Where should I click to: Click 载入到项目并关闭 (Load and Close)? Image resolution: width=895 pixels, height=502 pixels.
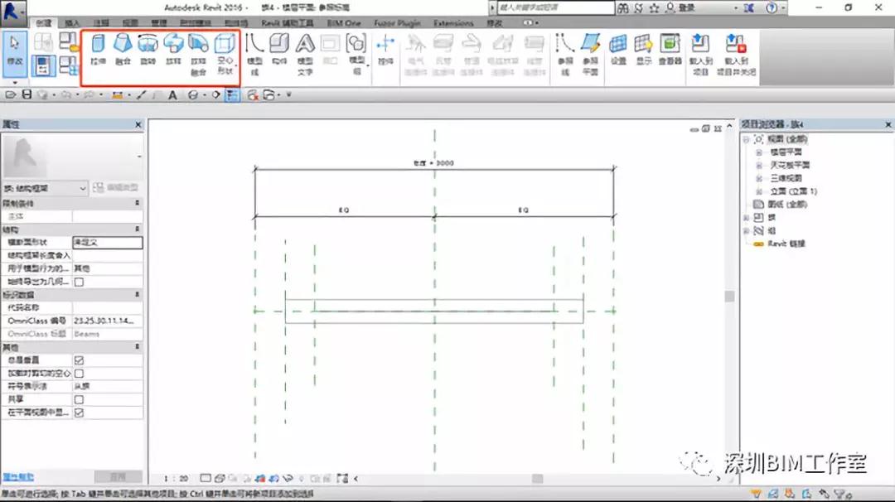point(737,55)
